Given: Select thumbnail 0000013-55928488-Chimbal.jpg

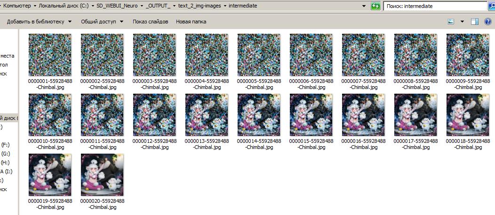Looking at the screenshot, I should (x=207, y=115).
